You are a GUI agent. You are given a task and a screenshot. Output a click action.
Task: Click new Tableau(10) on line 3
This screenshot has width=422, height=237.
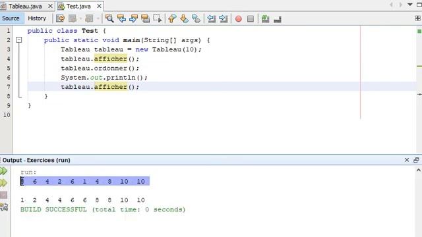(168, 49)
